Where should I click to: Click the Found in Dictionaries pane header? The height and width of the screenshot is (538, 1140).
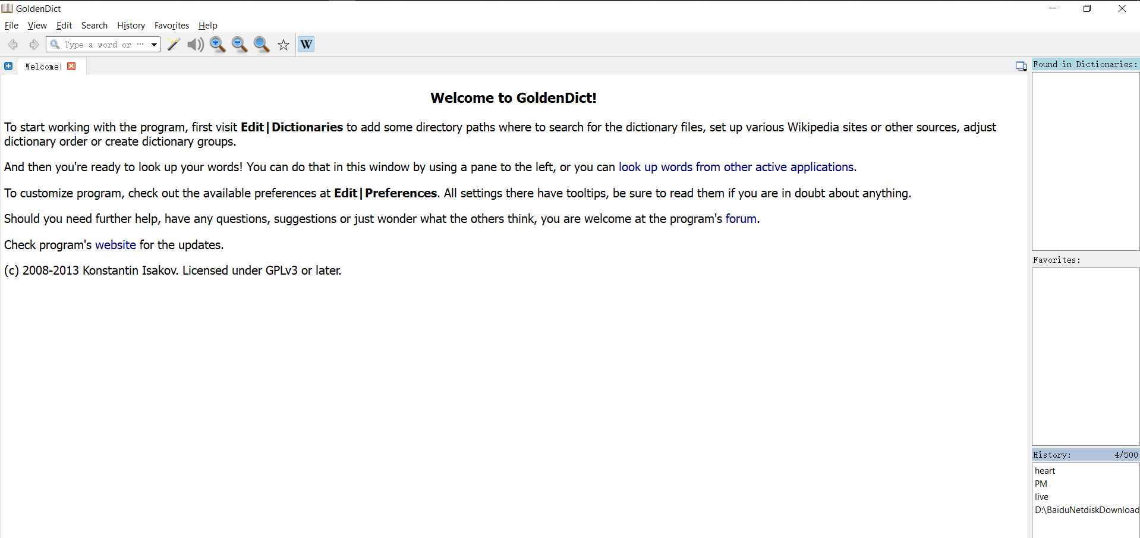(x=1085, y=64)
